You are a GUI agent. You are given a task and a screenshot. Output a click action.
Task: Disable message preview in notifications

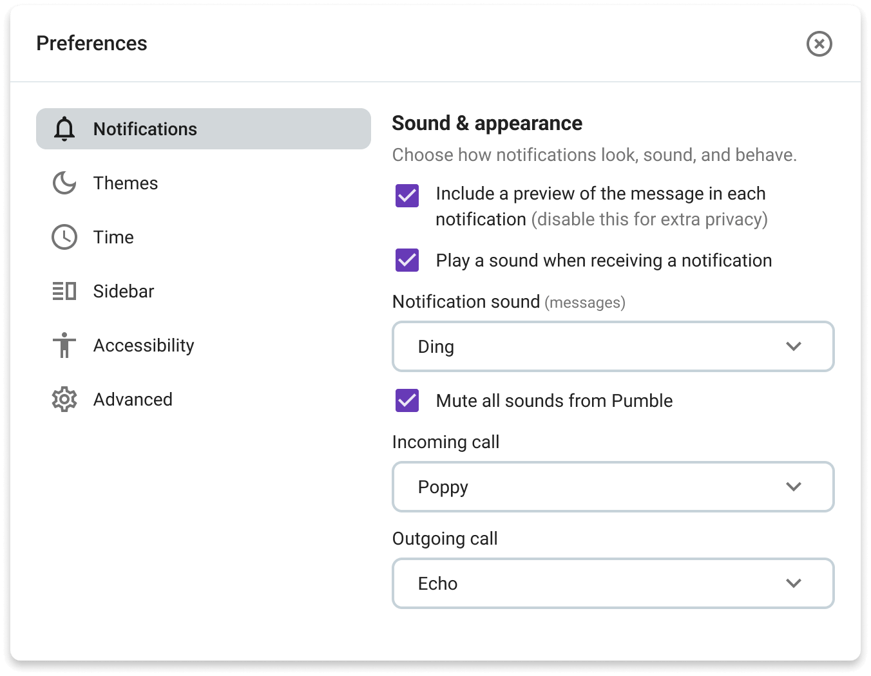coord(406,195)
